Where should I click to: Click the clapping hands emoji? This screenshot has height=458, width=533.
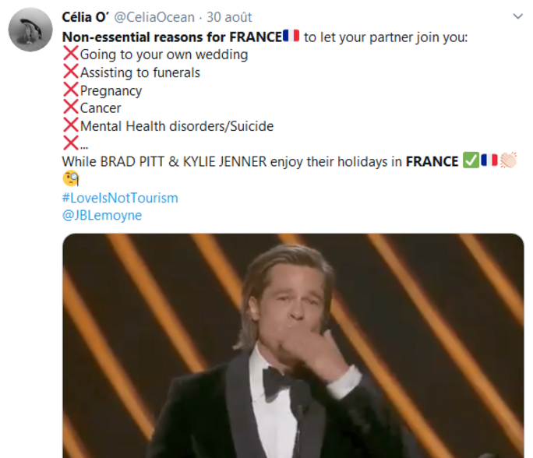point(509,161)
